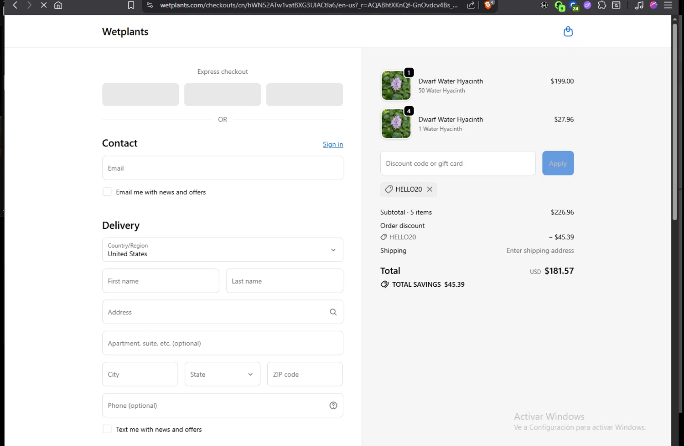684x446 pixels.
Task: Click the page vertical scrollbar
Action: (675, 123)
